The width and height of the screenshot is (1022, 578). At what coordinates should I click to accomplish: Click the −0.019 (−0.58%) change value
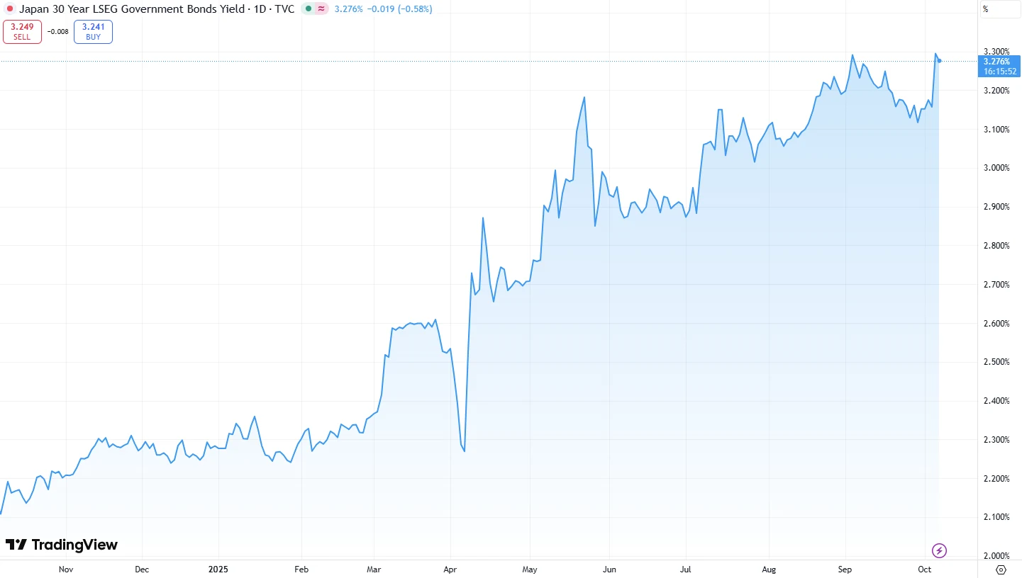tap(400, 9)
